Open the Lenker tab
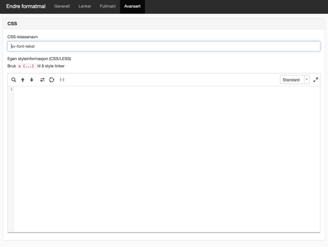 (x=85, y=6)
